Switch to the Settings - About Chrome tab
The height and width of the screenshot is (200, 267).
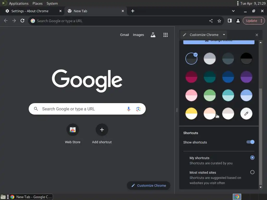32,11
